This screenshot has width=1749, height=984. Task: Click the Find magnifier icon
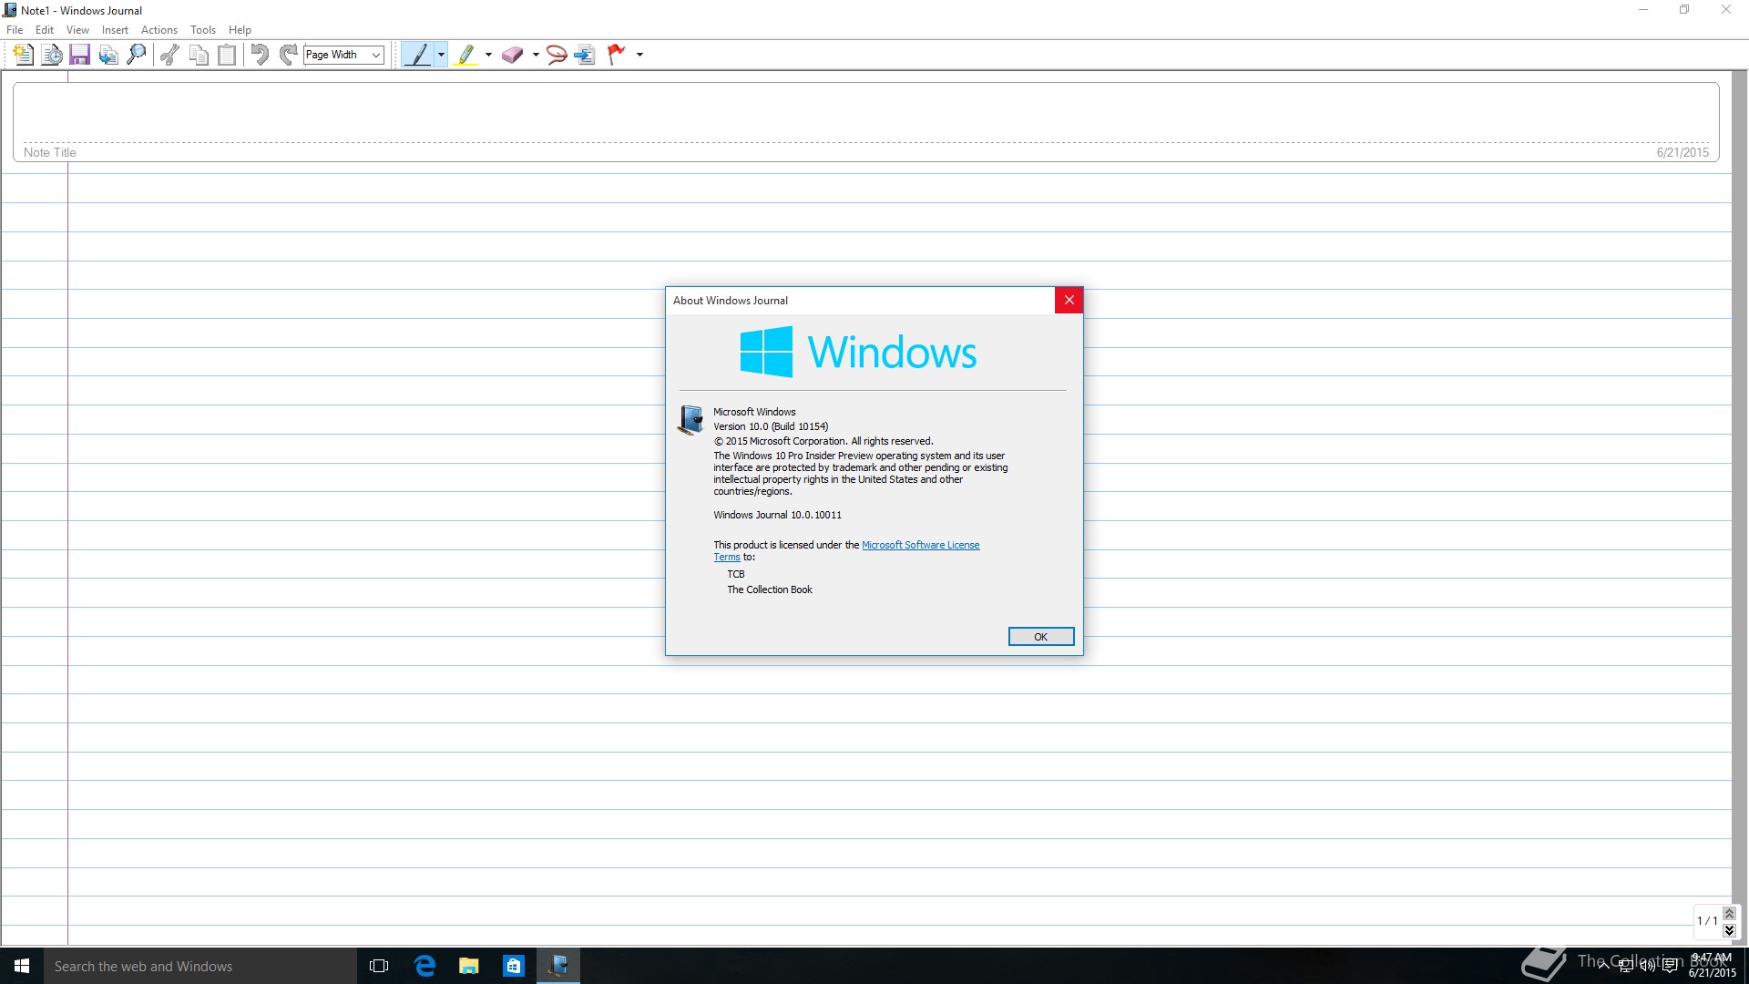tap(137, 55)
